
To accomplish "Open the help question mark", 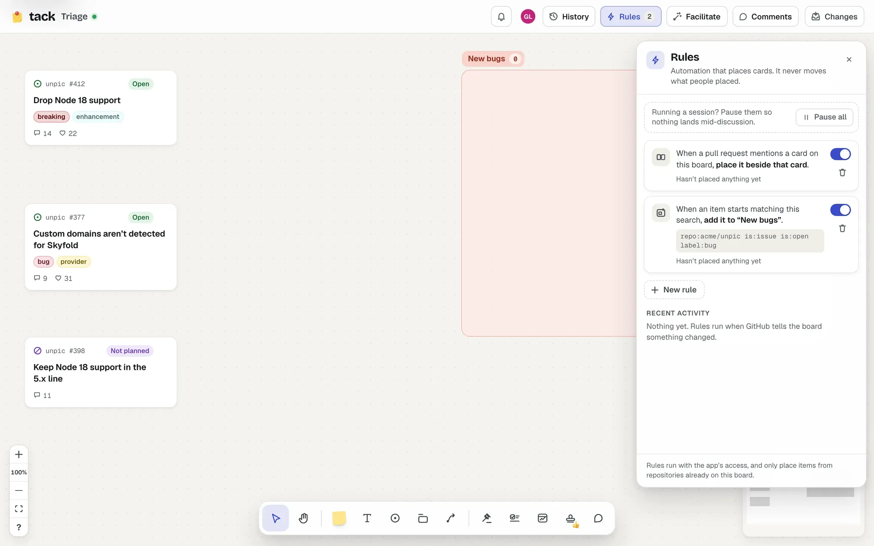I will coord(19,527).
